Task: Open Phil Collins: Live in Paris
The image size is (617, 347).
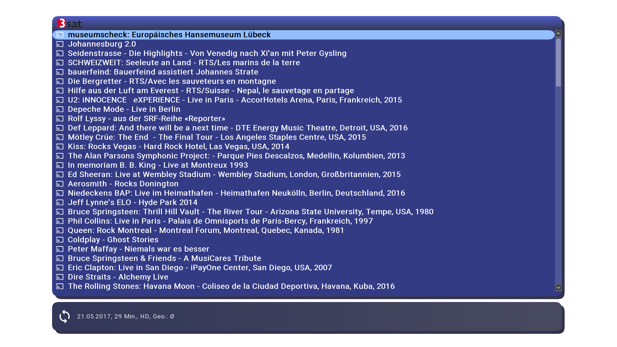Action: tap(220, 221)
